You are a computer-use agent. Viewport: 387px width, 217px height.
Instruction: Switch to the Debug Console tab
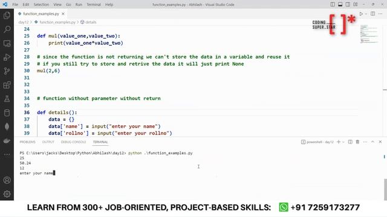tap(73, 142)
